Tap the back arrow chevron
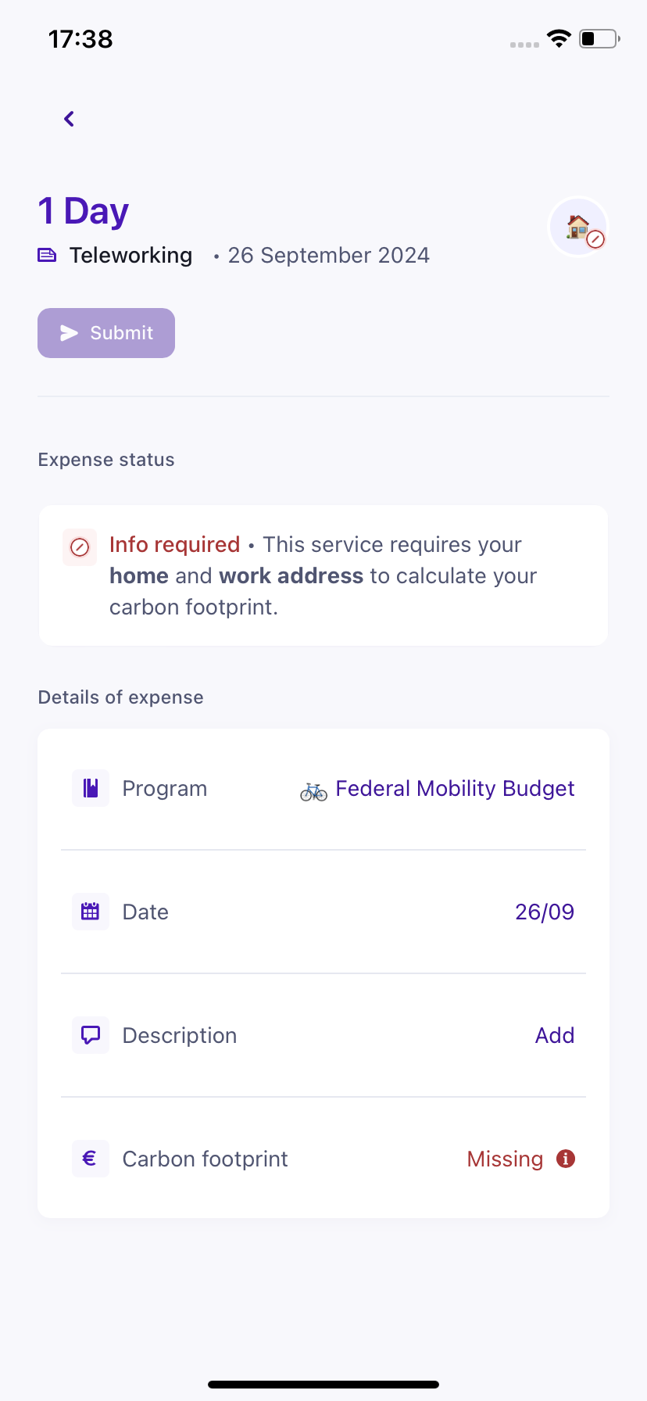 click(70, 119)
